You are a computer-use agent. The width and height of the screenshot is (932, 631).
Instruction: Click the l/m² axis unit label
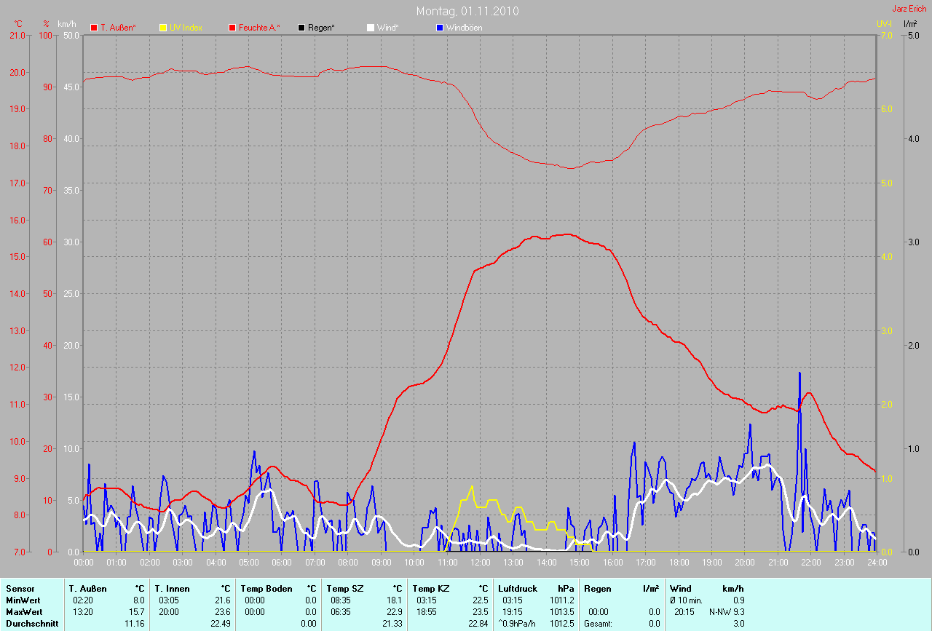click(x=909, y=24)
